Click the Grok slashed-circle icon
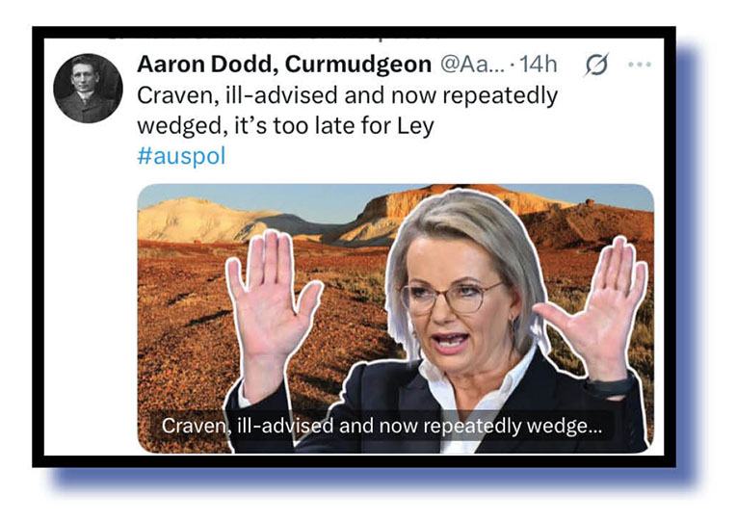 [596, 65]
